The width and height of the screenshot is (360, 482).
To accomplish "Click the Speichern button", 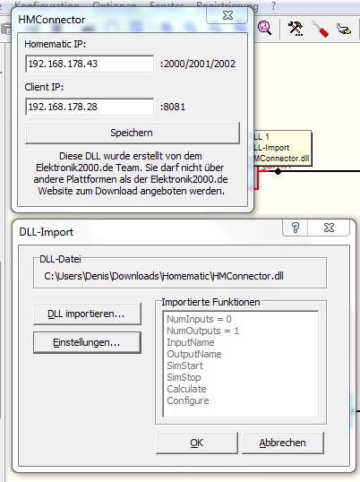I will pyautogui.click(x=132, y=133).
